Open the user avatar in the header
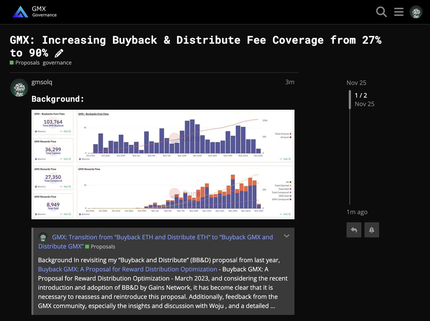This screenshot has height=321, width=430. point(416,12)
